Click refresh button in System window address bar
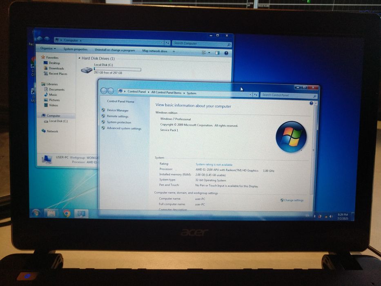 click(256, 95)
